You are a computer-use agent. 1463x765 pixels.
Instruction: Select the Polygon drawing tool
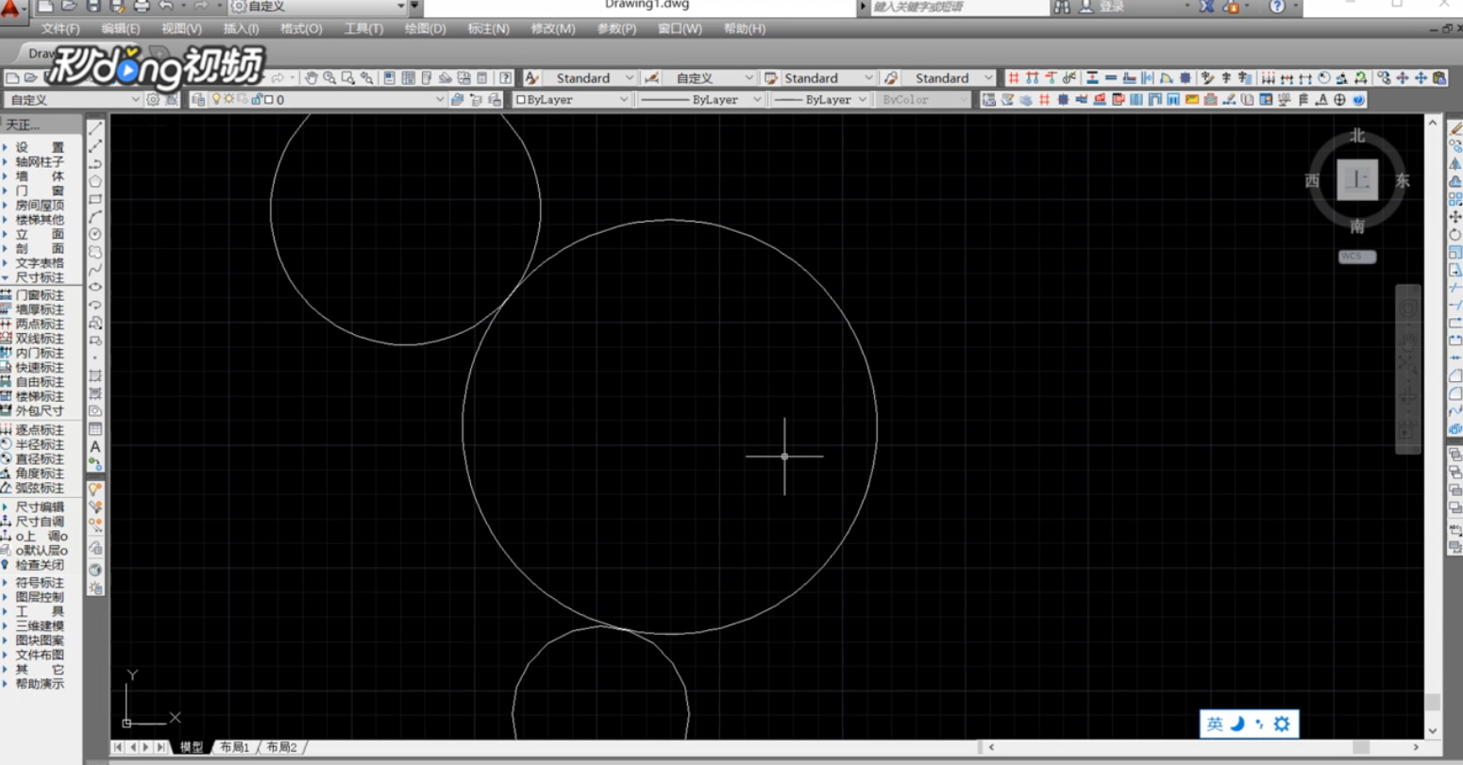(95, 181)
